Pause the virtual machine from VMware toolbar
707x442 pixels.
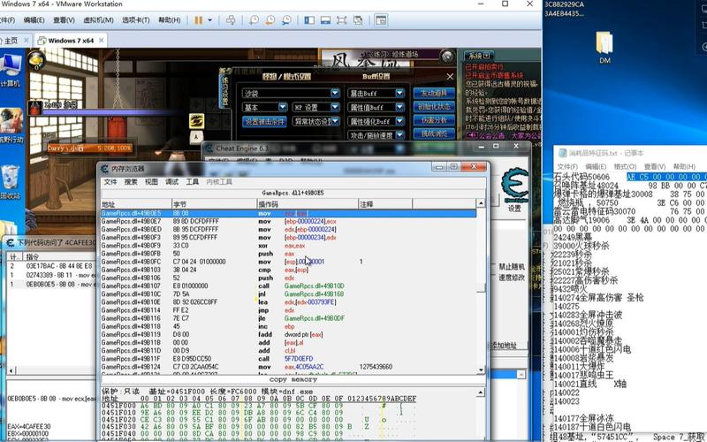click(198, 20)
